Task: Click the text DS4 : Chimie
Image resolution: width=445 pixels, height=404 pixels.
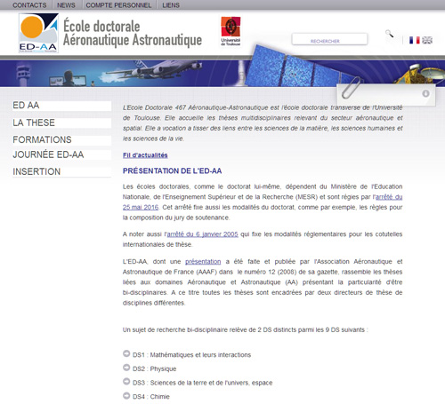Action: (151, 397)
